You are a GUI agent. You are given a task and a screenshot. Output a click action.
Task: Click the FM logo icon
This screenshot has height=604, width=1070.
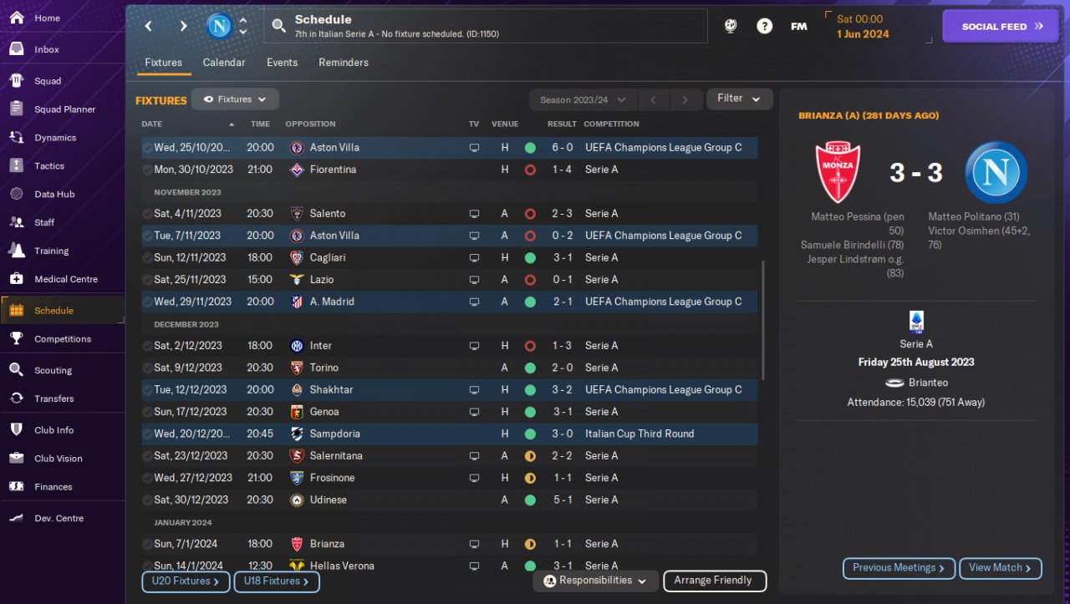[798, 26]
